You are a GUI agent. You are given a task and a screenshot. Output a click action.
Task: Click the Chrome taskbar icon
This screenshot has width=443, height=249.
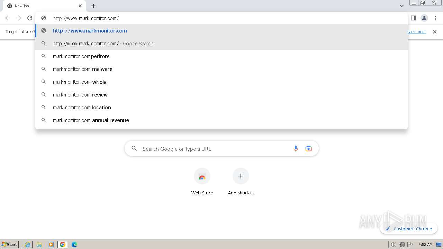point(63,245)
